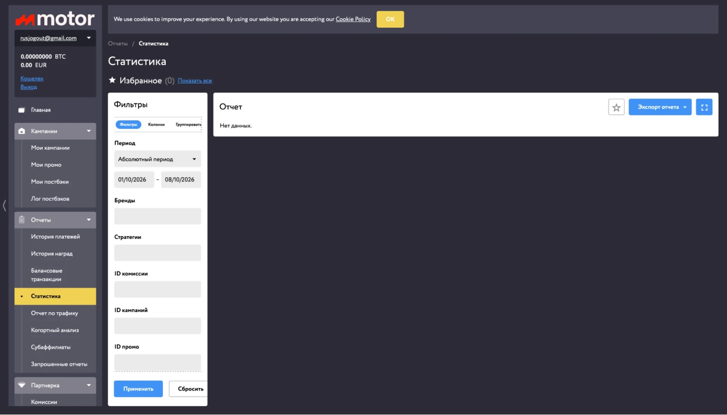Open Когортный анализ report

pyautogui.click(x=55, y=330)
